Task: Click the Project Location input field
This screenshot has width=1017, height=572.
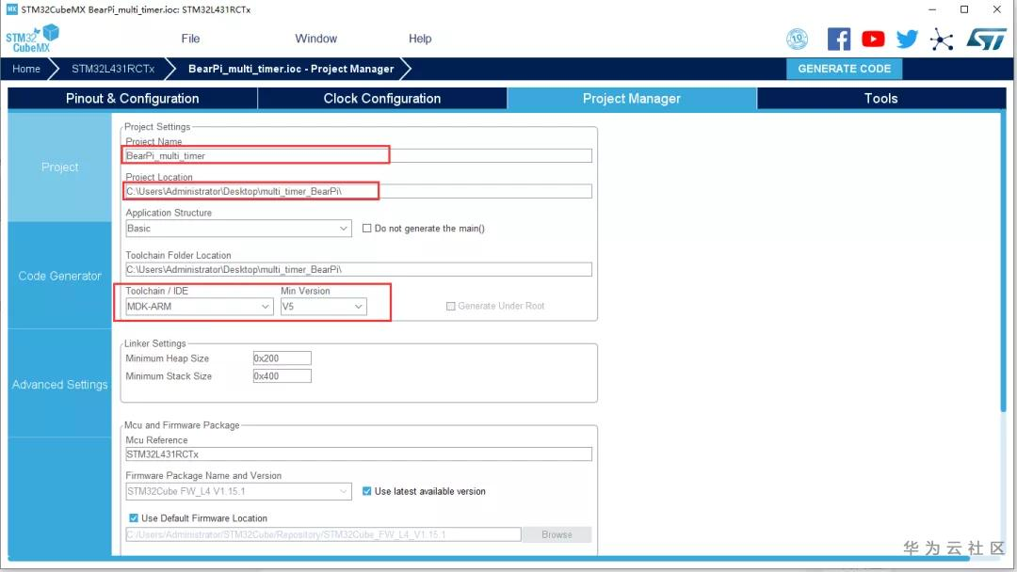Action: point(358,191)
